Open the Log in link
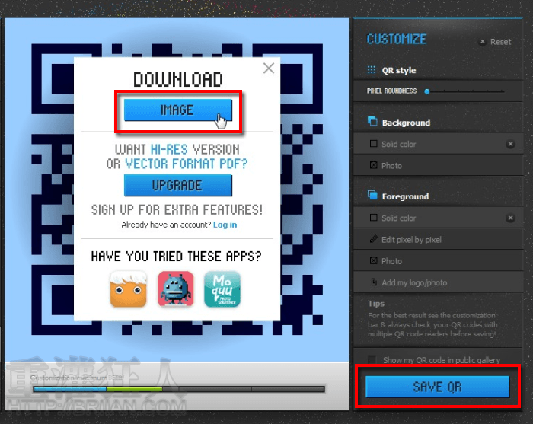This screenshot has width=533, height=424. [225, 225]
